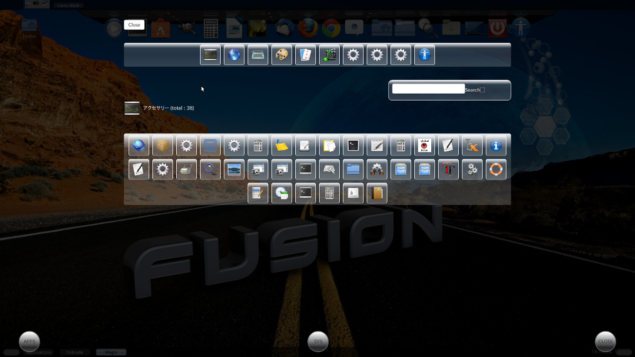This screenshot has height=357, width=635.
Task: Open the blue folder file manager
Action: (353, 169)
